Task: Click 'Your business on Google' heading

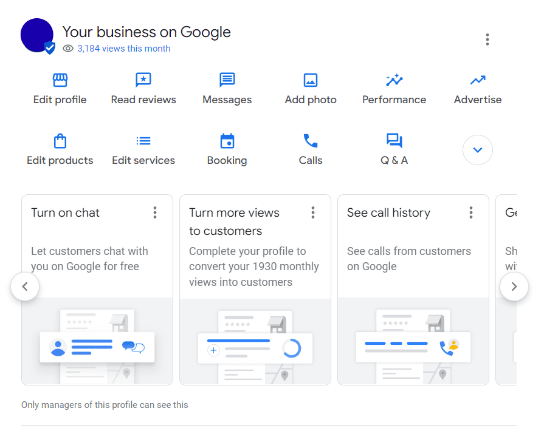Action: pyautogui.click(x=146, y=32)
